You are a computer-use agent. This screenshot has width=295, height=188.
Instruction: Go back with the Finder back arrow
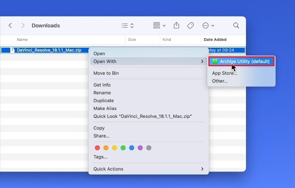(10, 26)
